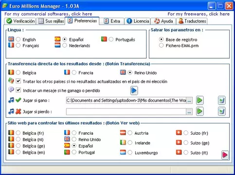Select Belgíca (fr) website option
Viewport: 235px width, 175px height.
(18, 133)
